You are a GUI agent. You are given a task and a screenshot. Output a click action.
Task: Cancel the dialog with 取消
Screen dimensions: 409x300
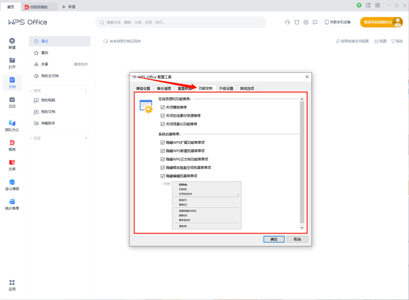point(297,239)
